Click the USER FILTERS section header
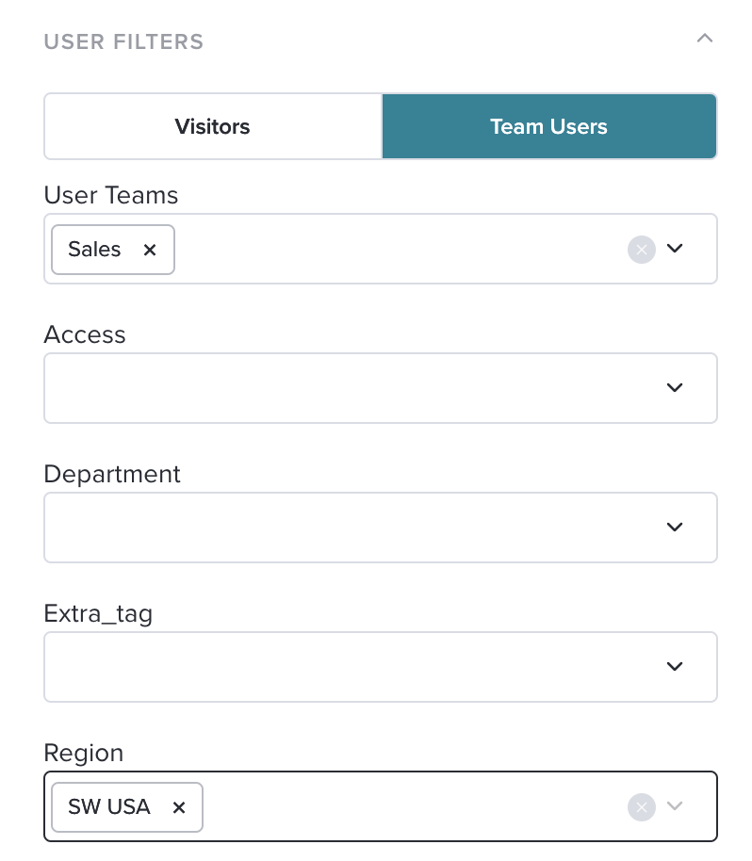 pos(123,41)
